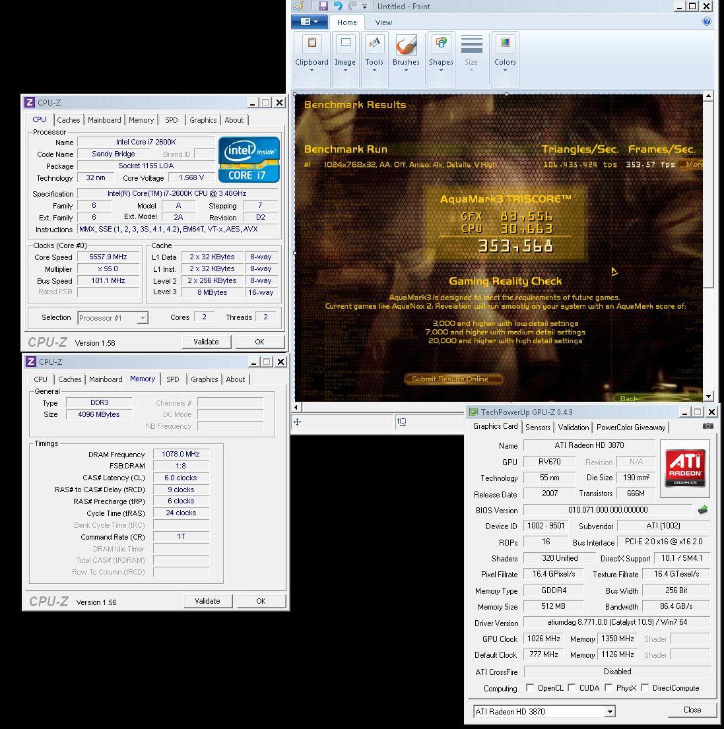Viewport: 724px width, 729px height.
Task: Open the Caches tab in top CPU-Z window
Action: 69,120
